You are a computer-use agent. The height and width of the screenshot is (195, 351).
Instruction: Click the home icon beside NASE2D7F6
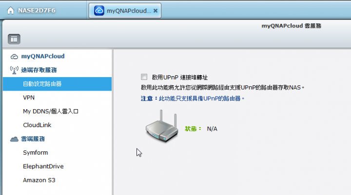click(10, 11)
